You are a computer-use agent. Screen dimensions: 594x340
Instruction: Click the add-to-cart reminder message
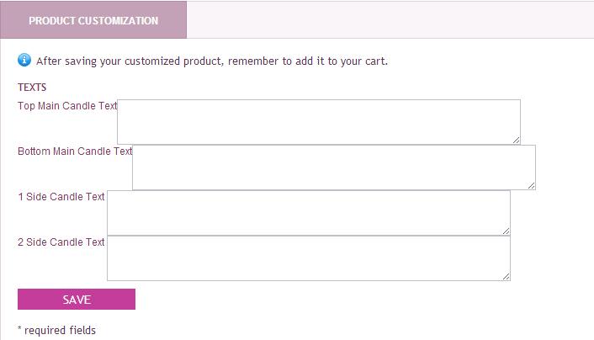(x=212, y=61)
